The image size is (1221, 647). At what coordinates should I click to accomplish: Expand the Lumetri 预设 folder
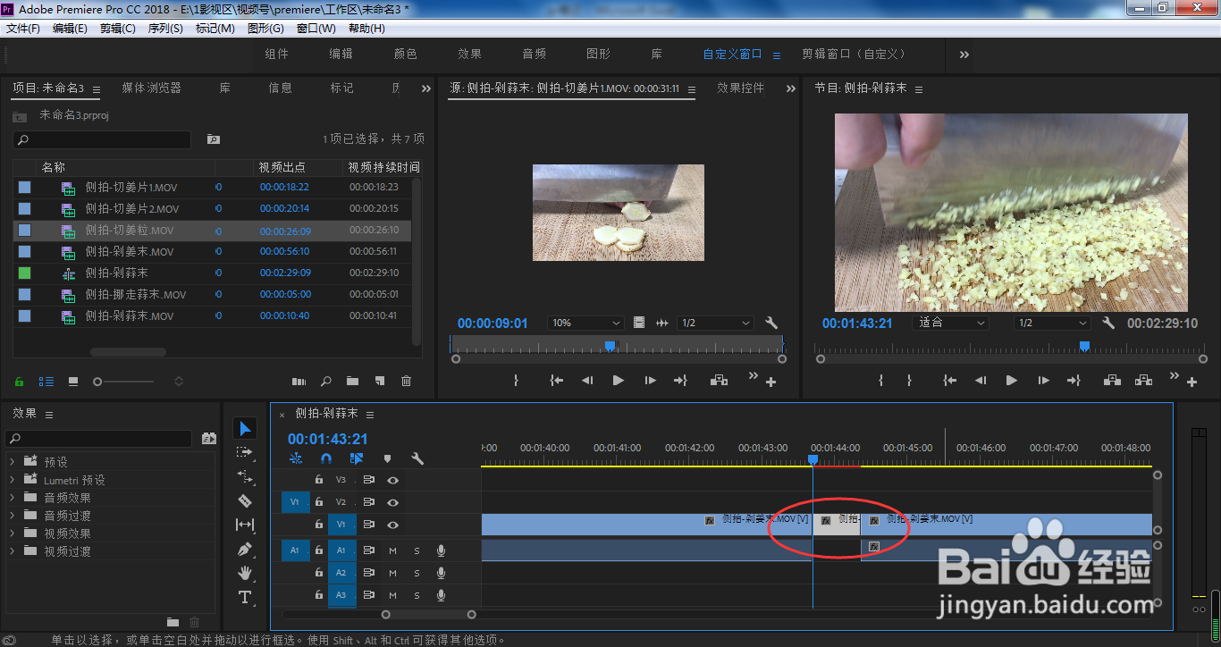coord(13,480)
